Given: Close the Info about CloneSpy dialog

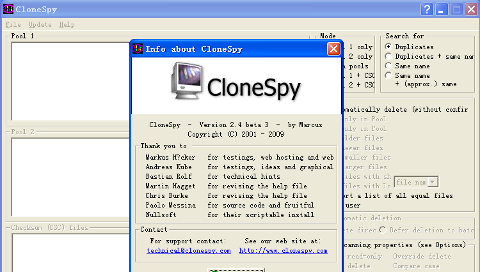Looking at the screenshot, I should point(333,49).
